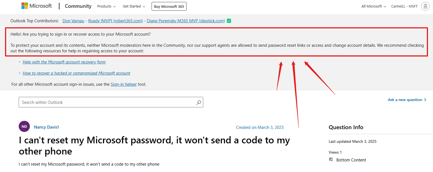Click contributor Don Varnau's link

73,20
